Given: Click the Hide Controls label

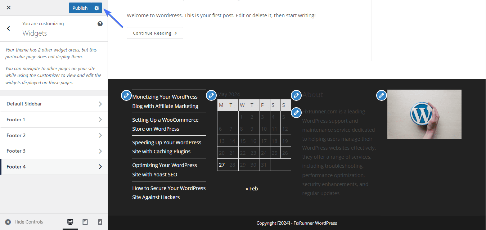Looking at the screenshot, I should click(29, 222).
